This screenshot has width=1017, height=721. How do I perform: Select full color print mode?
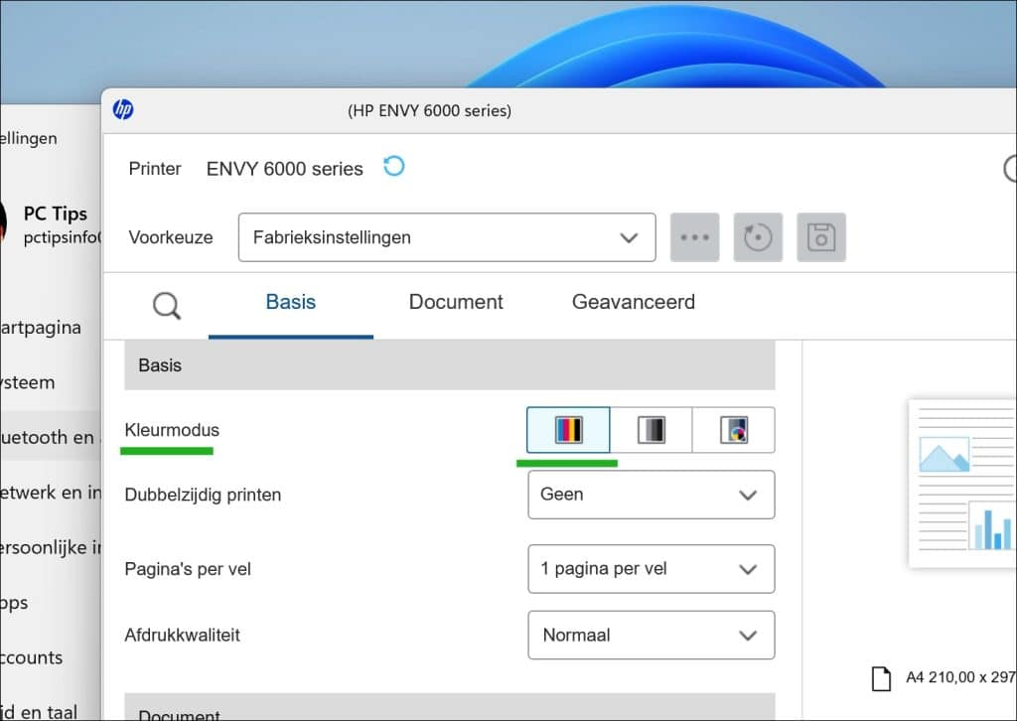click(x=568, y=430)
